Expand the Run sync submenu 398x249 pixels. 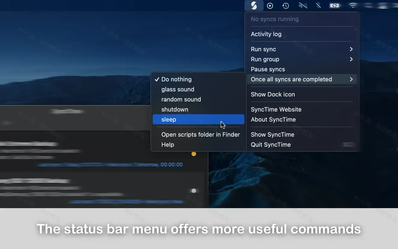[263, 49]
